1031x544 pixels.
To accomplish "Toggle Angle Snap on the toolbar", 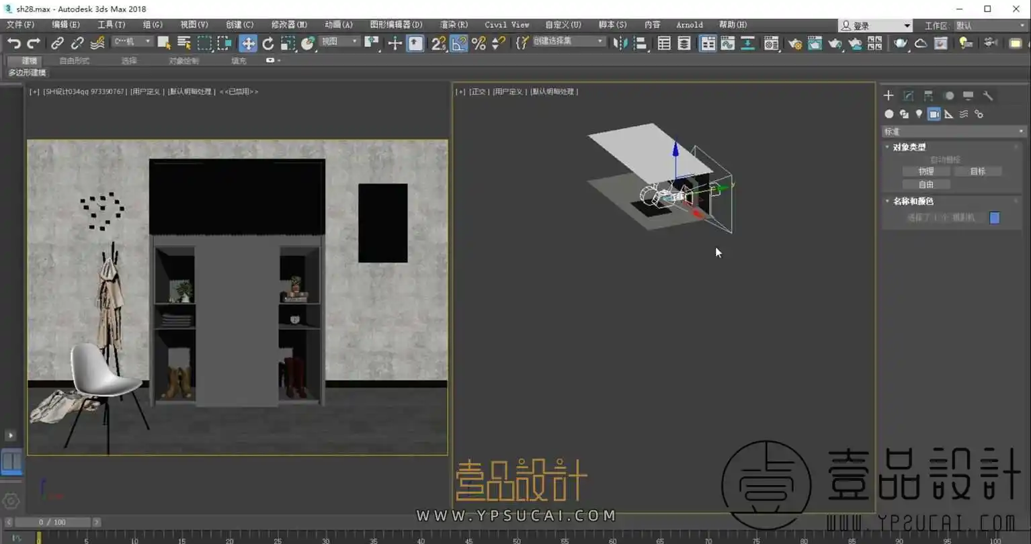I will point(459,43).
